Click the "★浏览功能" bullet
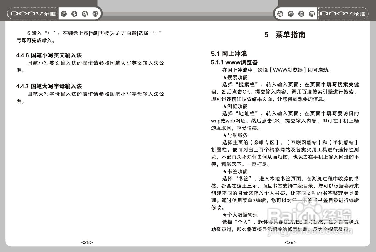The image size is (376, 252). click(x=235, y=106)
